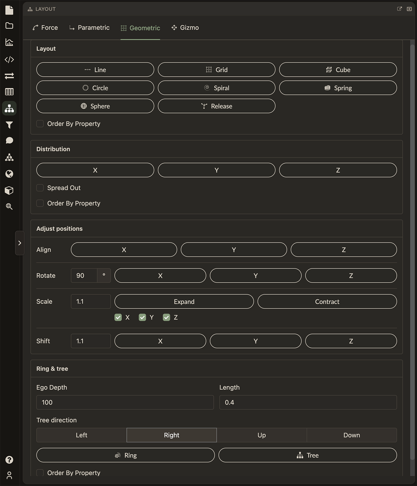The width and height of the screenshot is (417, 486).
Task: Click the swap arrows sidebar icon
Action: click(x=9, y=76)
